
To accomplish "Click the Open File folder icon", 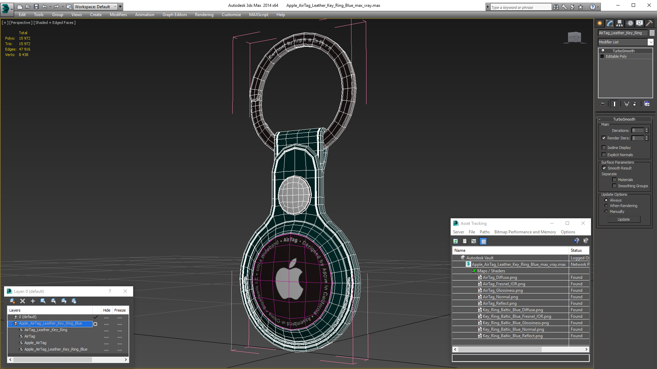I will (x=28, y=6).
